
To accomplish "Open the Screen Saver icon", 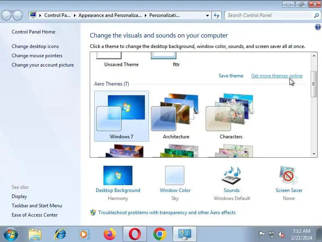I will tap(288, 175).
